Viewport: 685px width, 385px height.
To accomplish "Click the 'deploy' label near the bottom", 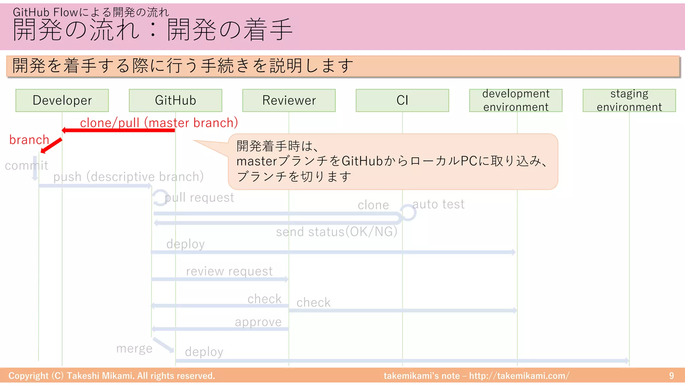I will 204,352.
